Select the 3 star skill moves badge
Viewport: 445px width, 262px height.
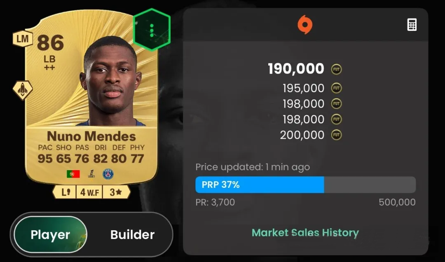(x=116, y=192)
